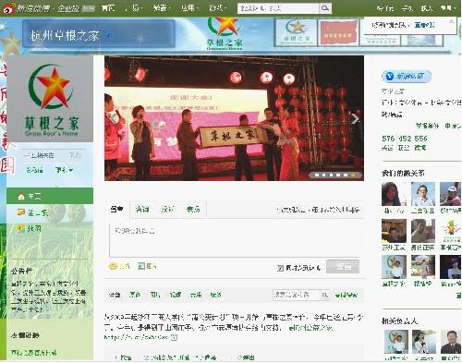The height and width of the screenshot is (363, 462).
Task: Select the first banner template thumbnail with star logo
Action: tap(296, 32)
